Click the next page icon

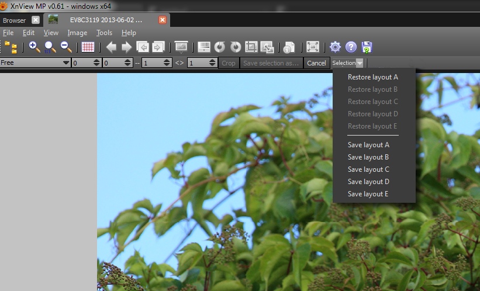click(x=158, y=47)
